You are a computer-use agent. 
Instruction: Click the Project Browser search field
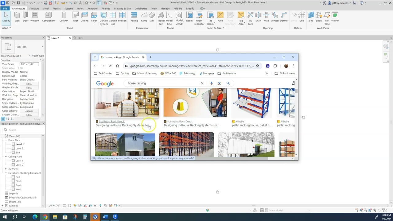22,130
